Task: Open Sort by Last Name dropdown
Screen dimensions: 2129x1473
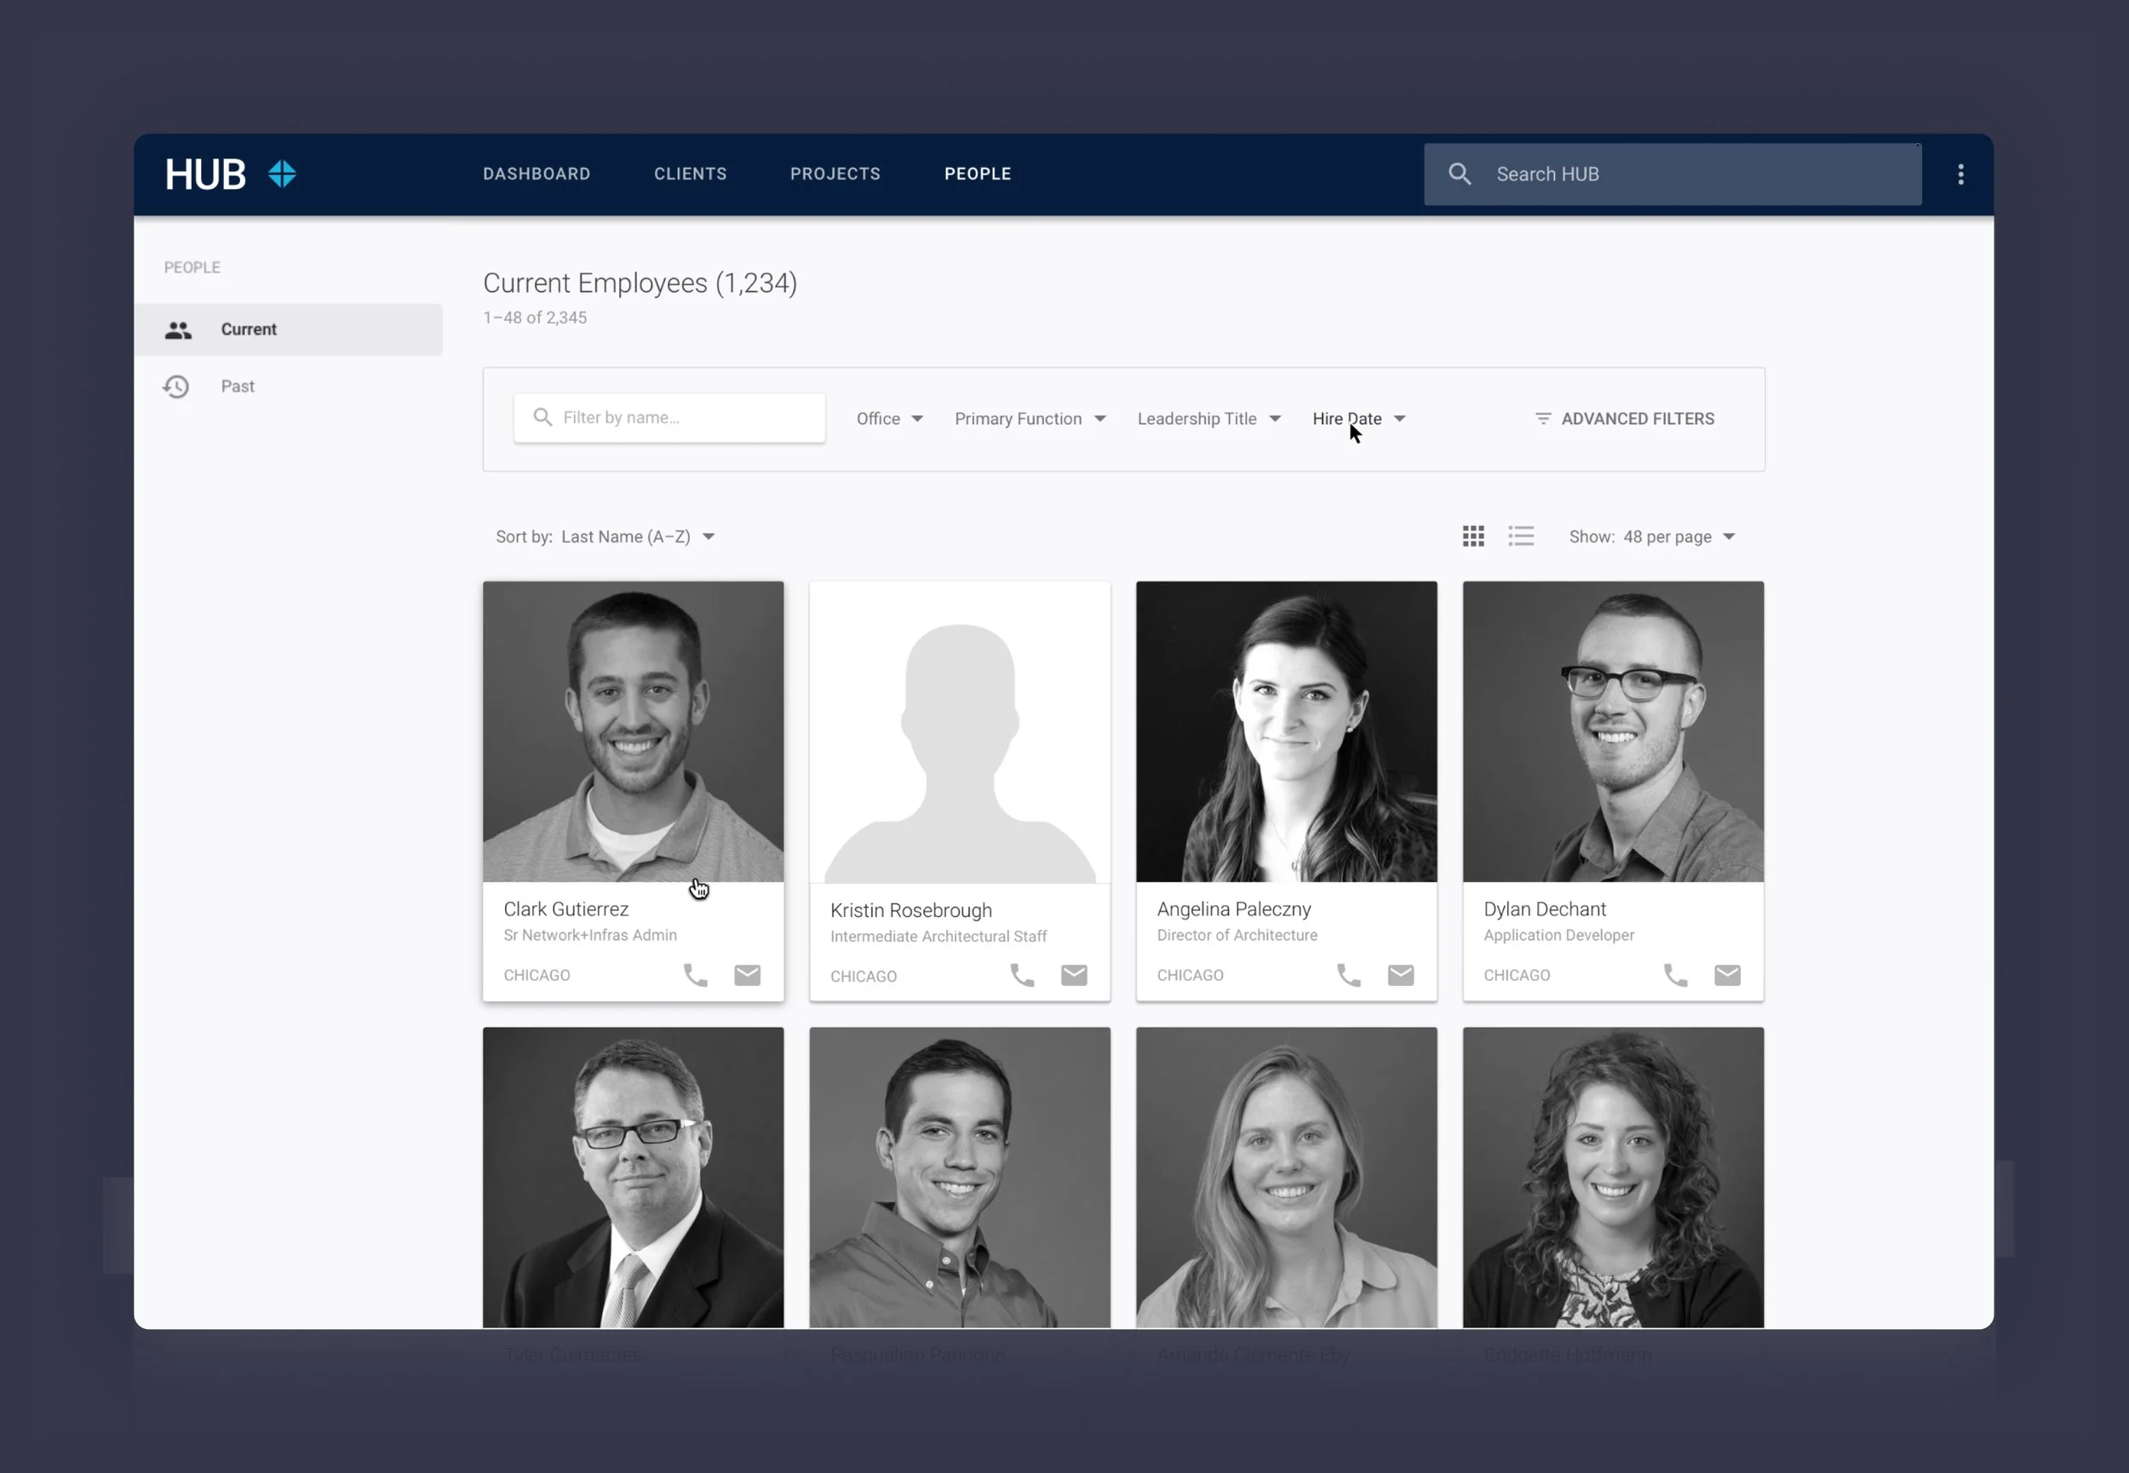Action: pyautogui.click(x=637, y=537)
